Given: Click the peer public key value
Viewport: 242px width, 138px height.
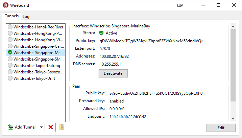Looking at the screenshot, I should 157,93.
